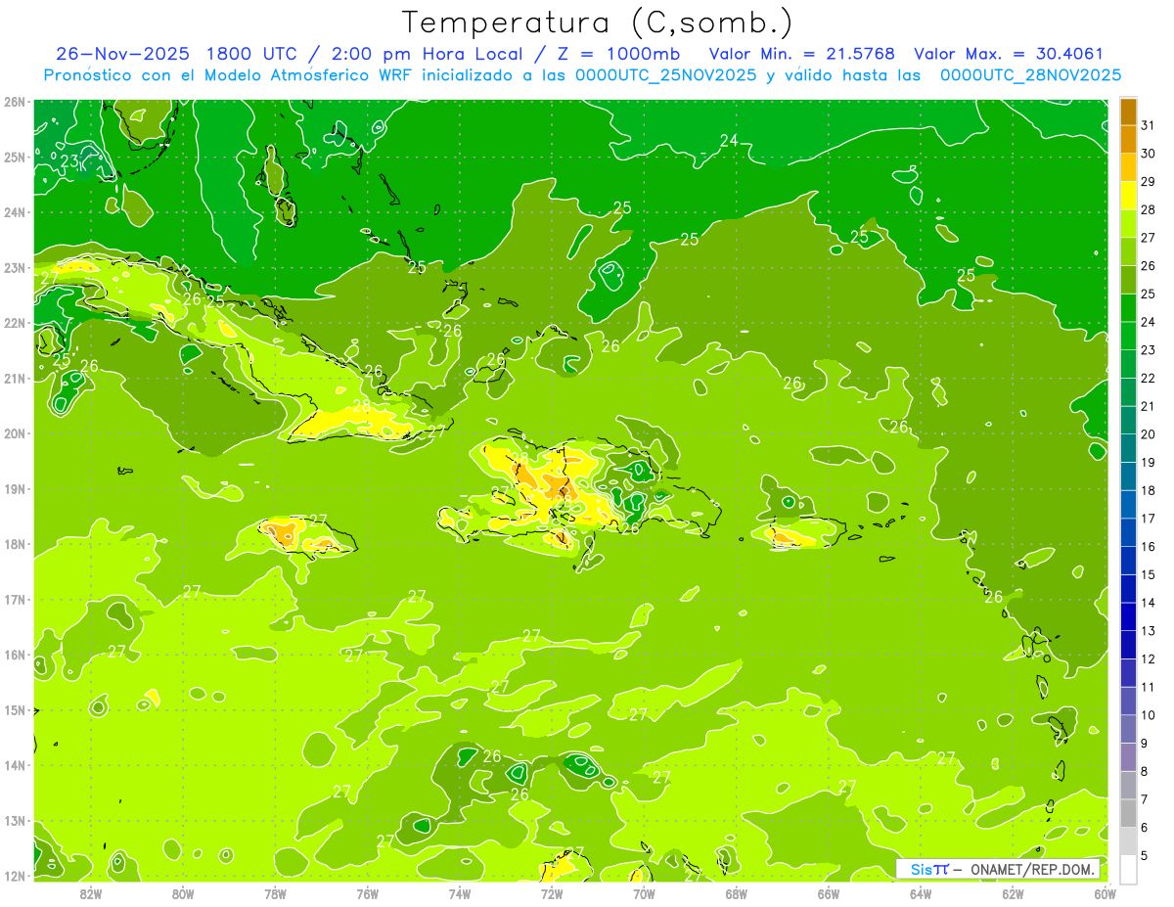Screen dimensions: 1174x907
Task: Click the 68W longitude axis label
Action: pyautogui.click(x=737, y=892)
